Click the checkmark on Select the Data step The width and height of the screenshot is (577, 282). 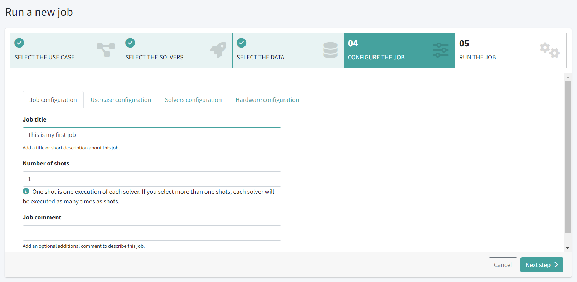click(x=242, y=43)
